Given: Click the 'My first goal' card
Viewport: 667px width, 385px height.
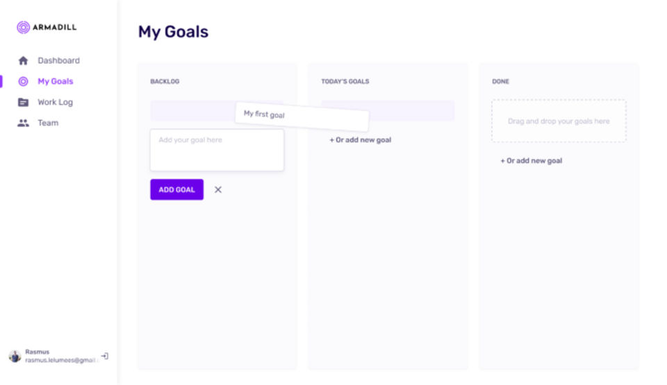Looking at the screenshot, I should coord(302,117).
